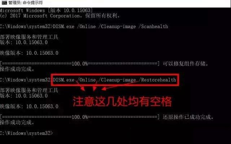Click DISM.exe in the Scanhealth command line
Image resolution: width=231 pixels, height=144 pixels.
coord(64,26)
